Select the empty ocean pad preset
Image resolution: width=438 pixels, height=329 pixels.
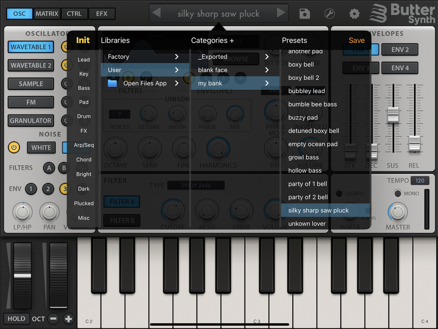tap(325, 144)
